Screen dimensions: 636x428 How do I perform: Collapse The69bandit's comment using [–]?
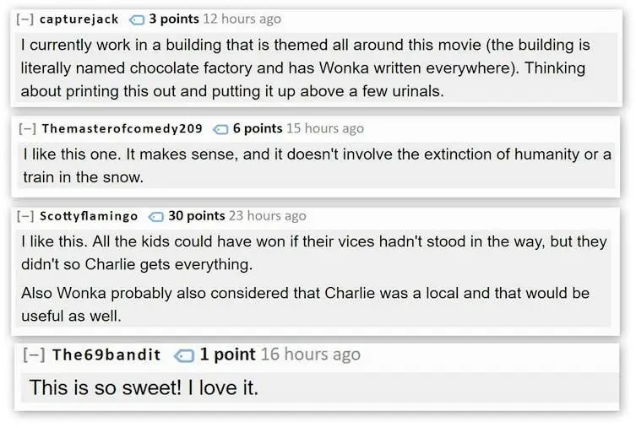point(34,355)
